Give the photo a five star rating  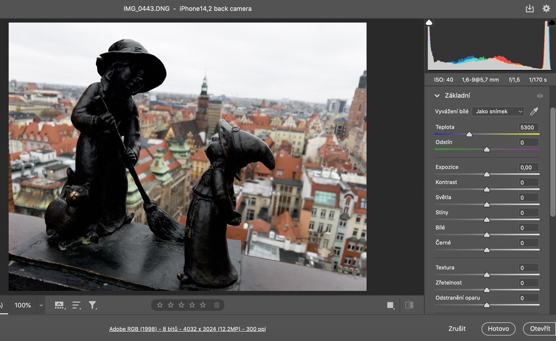[203, 305]
